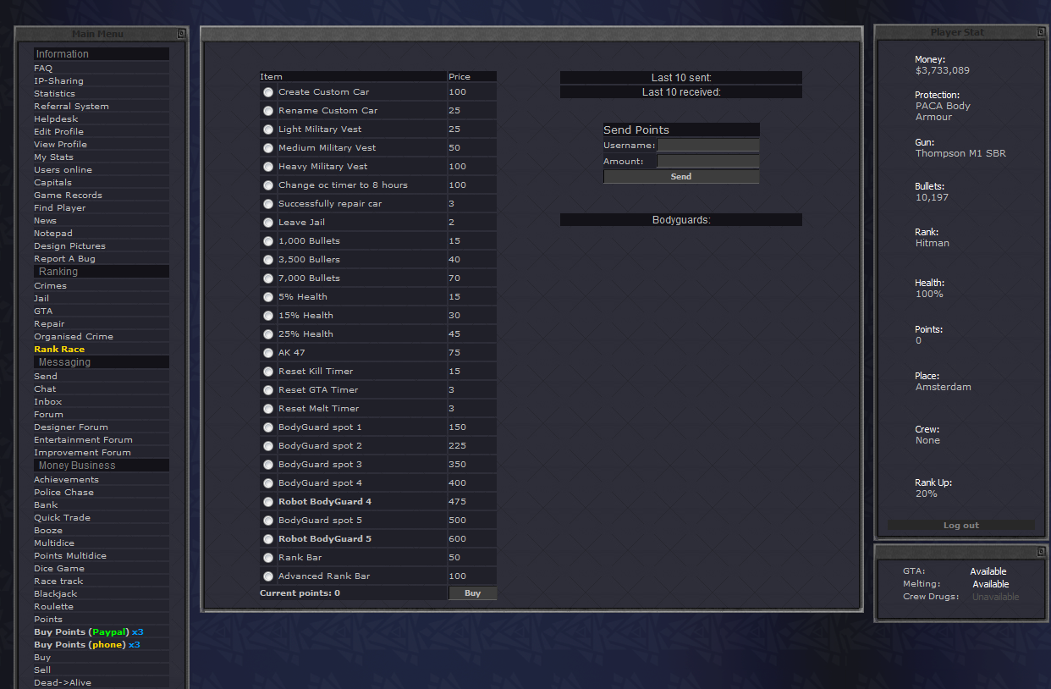
Task: Select the AK 47 radio button
Action: [x=268, y=353]
